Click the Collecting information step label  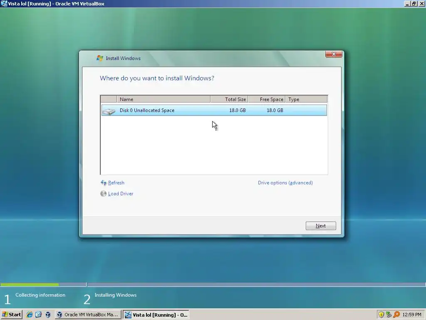[x=40, y=295]
